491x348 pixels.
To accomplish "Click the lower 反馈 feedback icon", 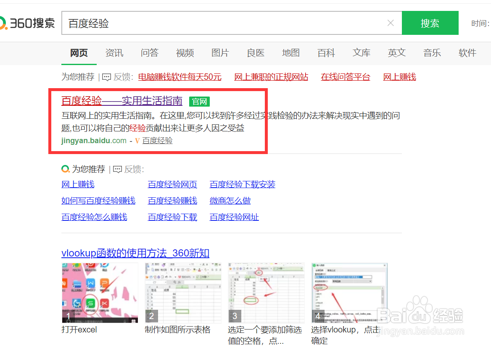I will tap(117, 170).
